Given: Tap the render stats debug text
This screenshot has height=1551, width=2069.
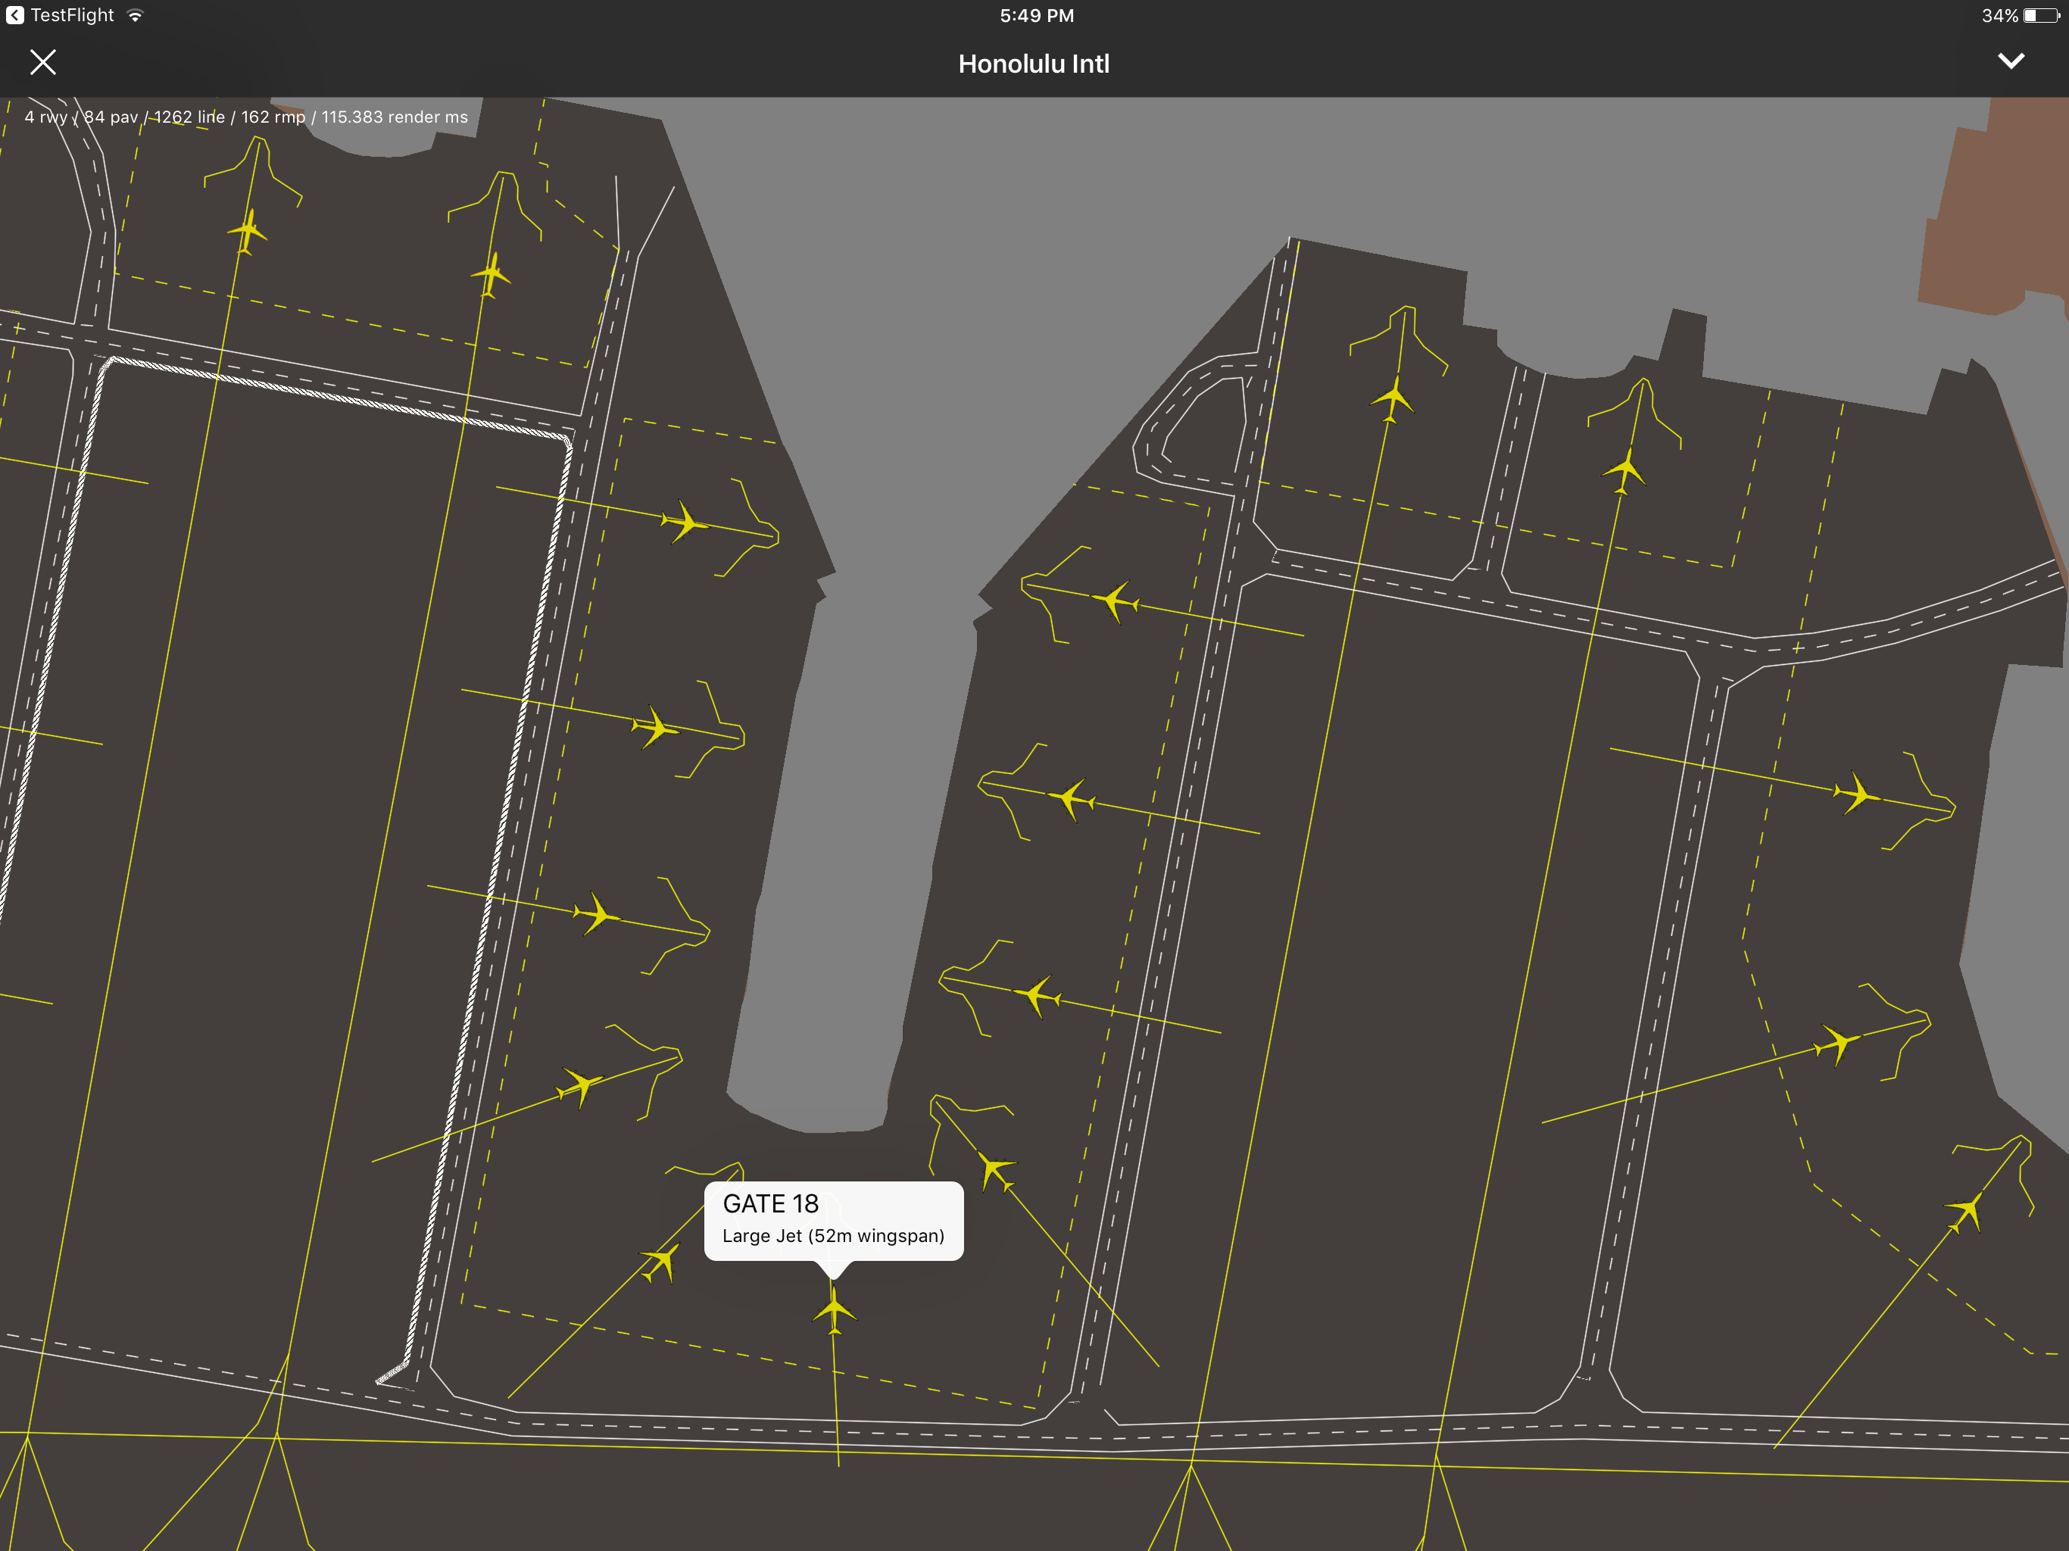Looking at the screenshot, I should 246,117.
